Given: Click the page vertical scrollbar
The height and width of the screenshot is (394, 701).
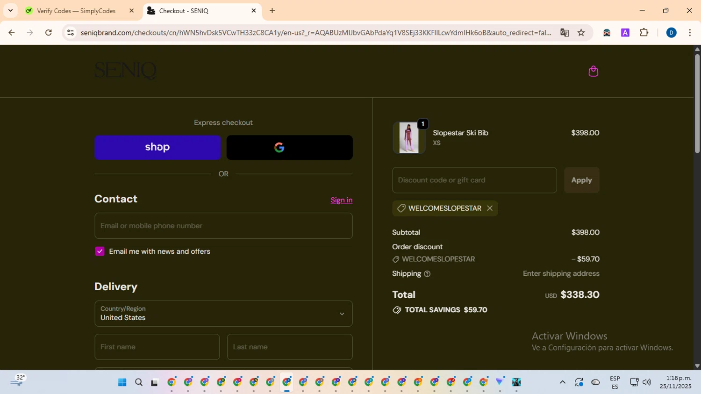Looking at the screenshot, I should point(697,104).
